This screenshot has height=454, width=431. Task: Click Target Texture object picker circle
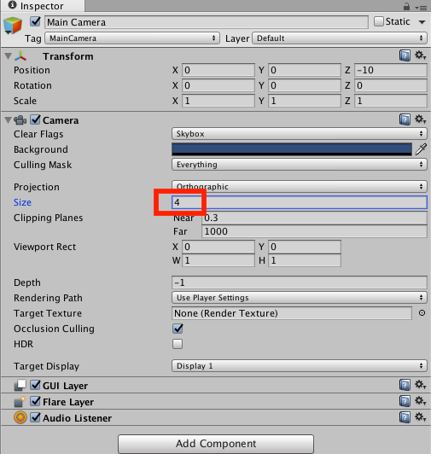(x=422, y=313)
